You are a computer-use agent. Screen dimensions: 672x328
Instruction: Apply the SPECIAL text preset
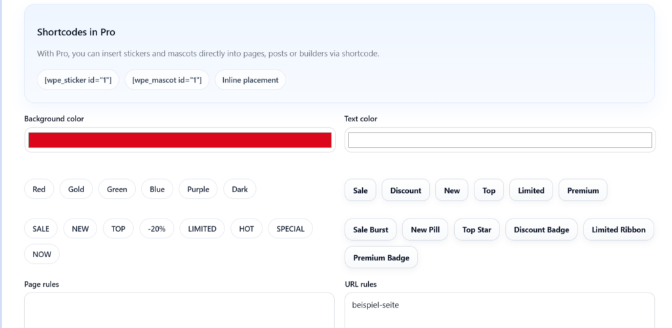[x=290, y=229]
